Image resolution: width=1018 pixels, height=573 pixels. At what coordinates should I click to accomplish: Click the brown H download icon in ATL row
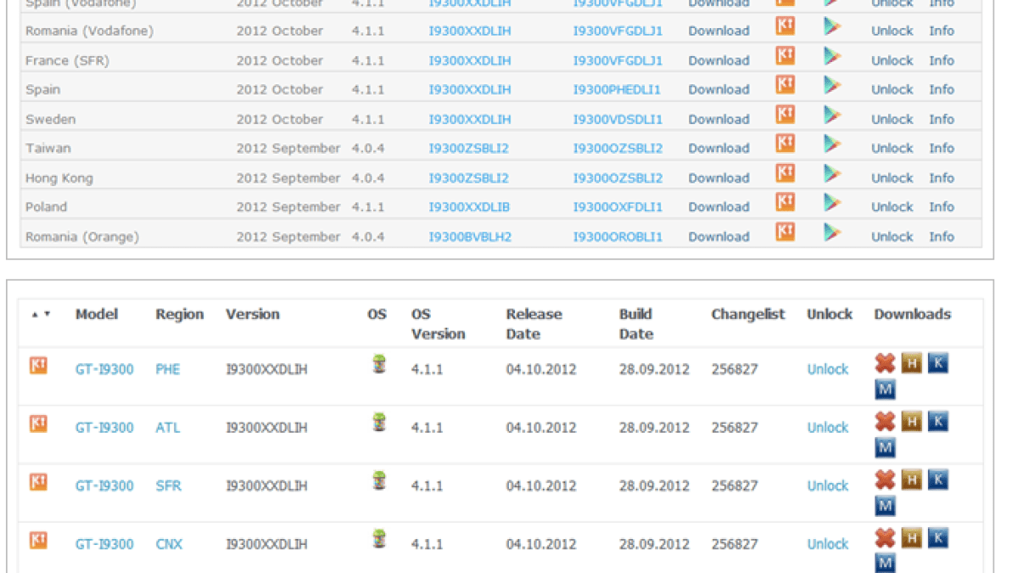(x=911, y=422)
